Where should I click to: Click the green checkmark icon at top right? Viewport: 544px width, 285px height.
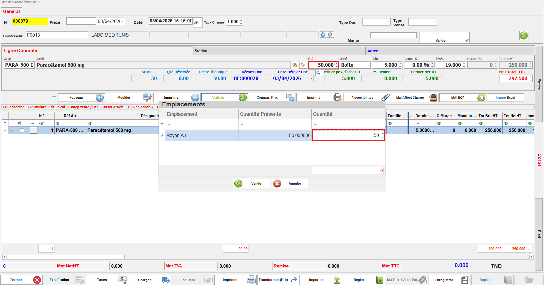(524, 35)
